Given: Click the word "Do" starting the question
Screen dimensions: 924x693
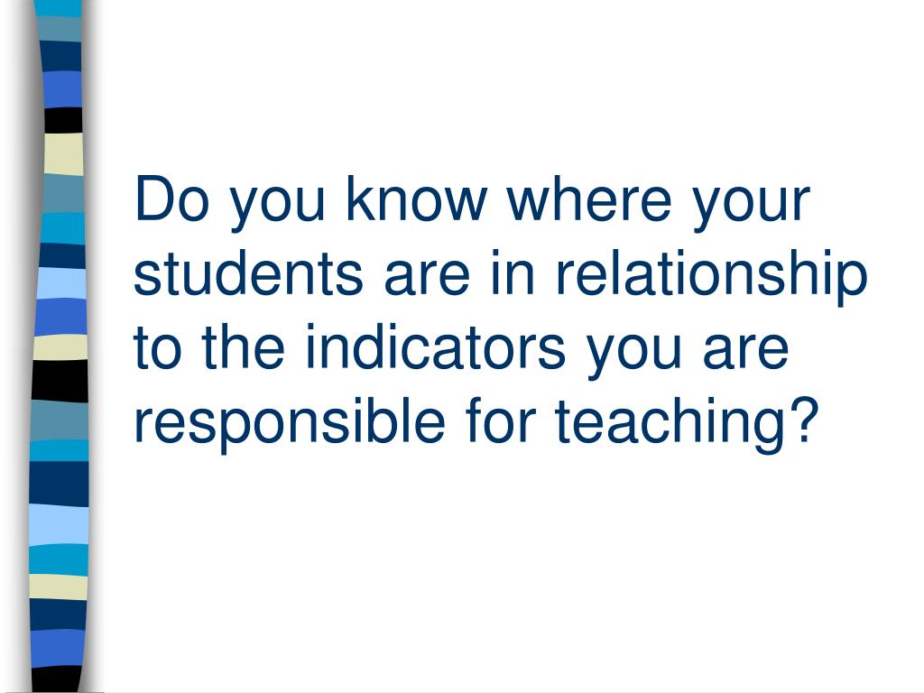Looking at the screenshot, I should 171,199.
